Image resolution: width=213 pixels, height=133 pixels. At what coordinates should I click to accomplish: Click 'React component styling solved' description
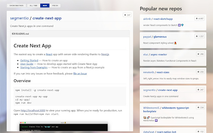pyautogui.click(x=158, y=43)
